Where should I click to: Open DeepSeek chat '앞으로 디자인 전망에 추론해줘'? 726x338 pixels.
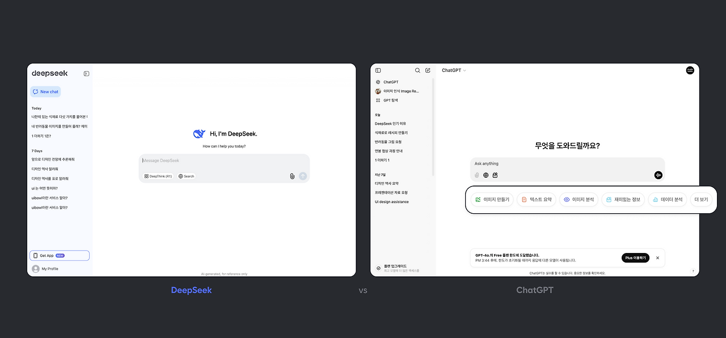(53, 159)
